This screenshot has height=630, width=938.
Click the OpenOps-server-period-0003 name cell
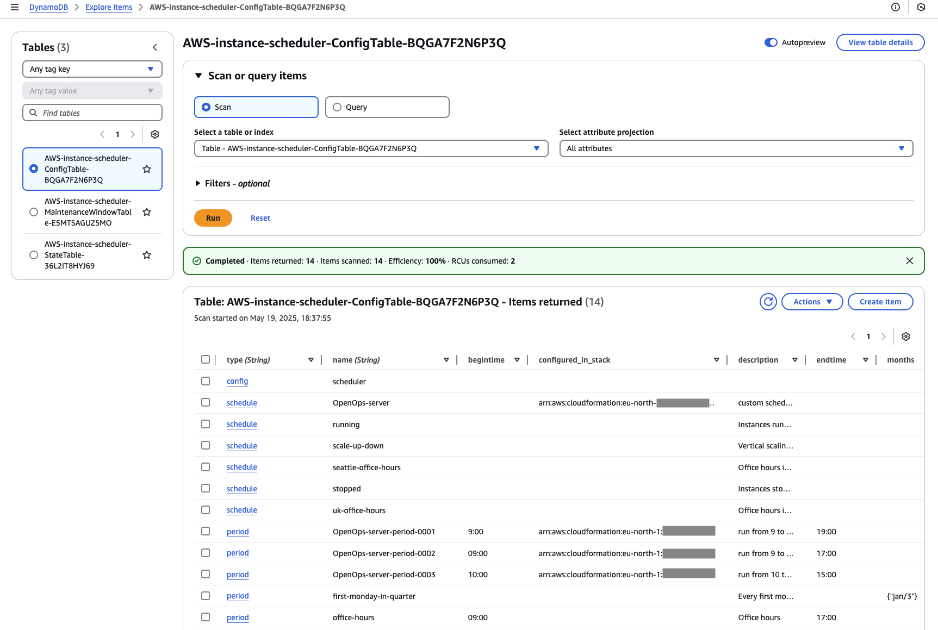coord(384,575)
